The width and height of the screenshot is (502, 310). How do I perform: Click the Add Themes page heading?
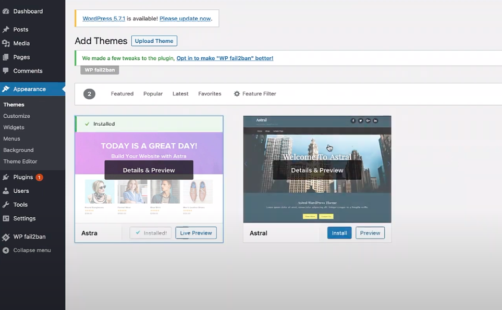pyautogui.click(x=101, y=41)
